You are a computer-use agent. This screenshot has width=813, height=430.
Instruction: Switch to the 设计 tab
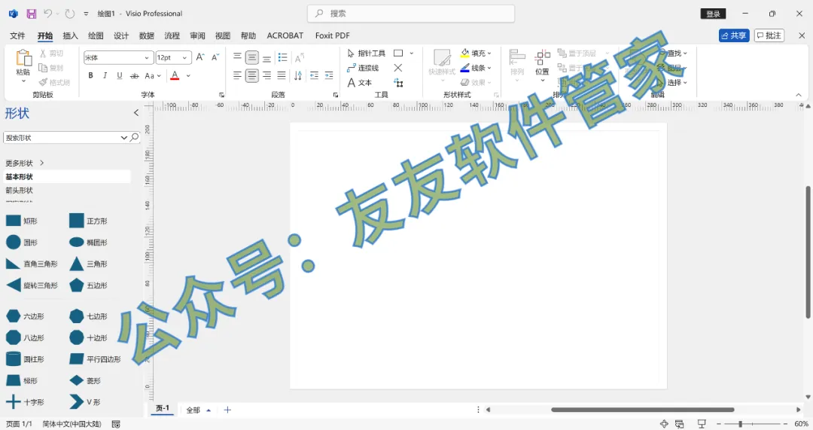[120, 36]
